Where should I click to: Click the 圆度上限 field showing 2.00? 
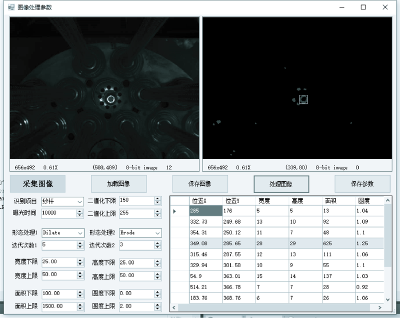point(135,306)
